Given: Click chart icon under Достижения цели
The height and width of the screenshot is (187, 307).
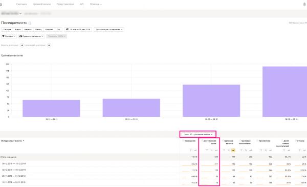Looking at the screenshot, I should click(x=216, y=150).
